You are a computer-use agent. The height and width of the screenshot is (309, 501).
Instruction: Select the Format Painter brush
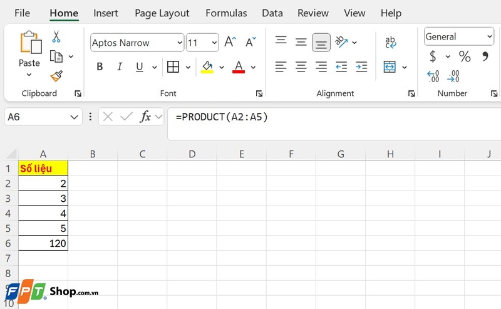click(56, 76)
